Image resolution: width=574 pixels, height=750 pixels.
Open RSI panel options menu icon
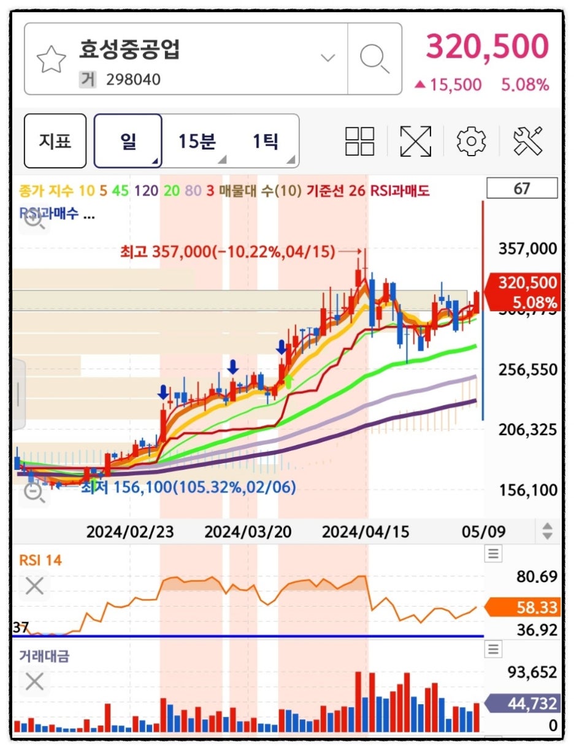(493, 554)
